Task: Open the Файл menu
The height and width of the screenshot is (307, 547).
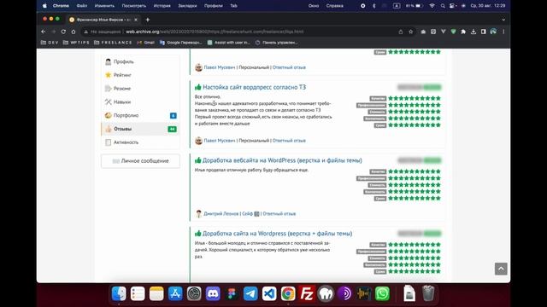Action: [82, 6]
